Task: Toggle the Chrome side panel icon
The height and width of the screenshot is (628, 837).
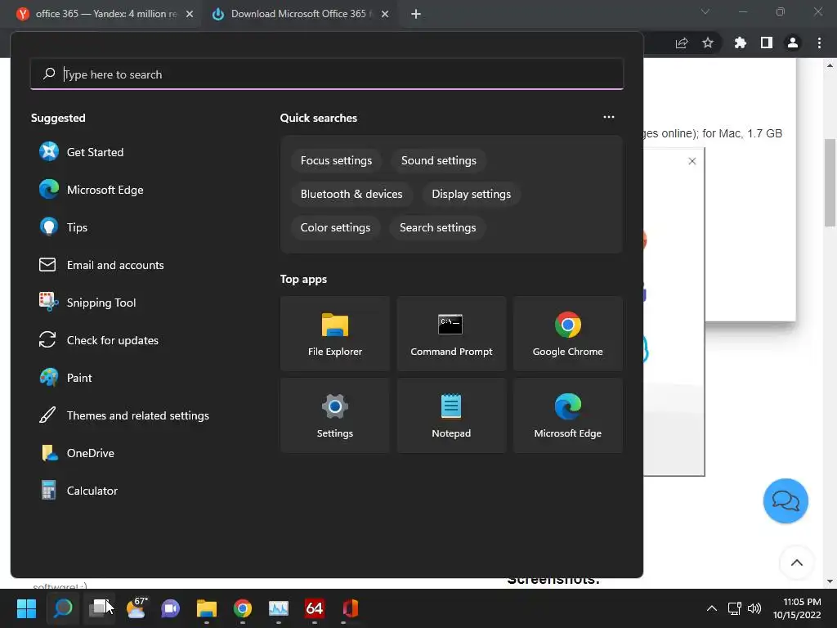Action: tap(767, 43)
